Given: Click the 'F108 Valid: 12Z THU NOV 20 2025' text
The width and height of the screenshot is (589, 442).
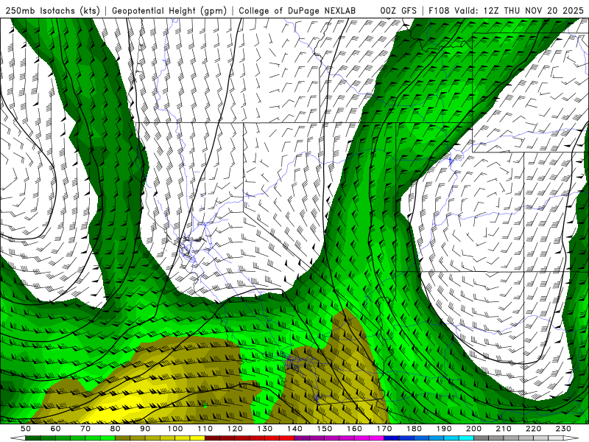Looking at the screenshot, I should coord(506,11).
